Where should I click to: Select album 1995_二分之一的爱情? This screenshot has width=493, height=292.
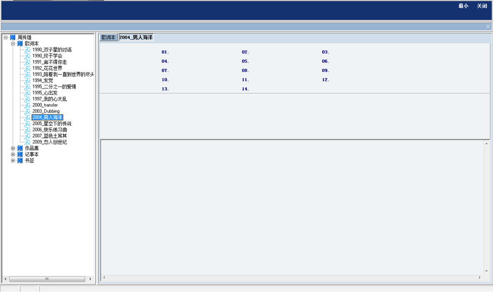pos(54,86)
